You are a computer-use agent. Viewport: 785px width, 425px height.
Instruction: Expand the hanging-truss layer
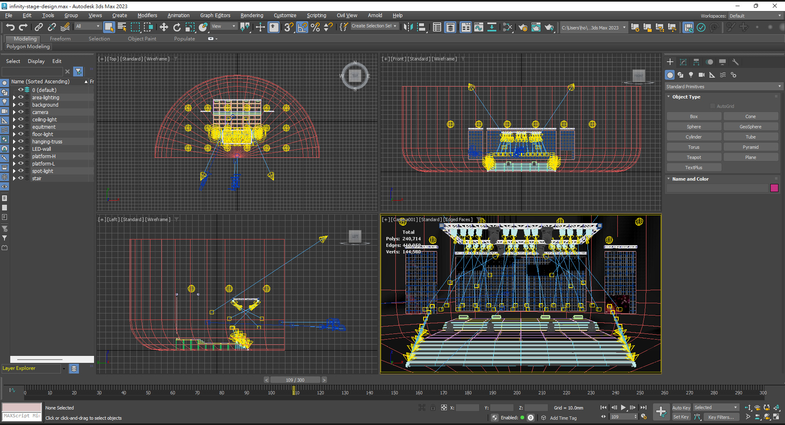14,142
